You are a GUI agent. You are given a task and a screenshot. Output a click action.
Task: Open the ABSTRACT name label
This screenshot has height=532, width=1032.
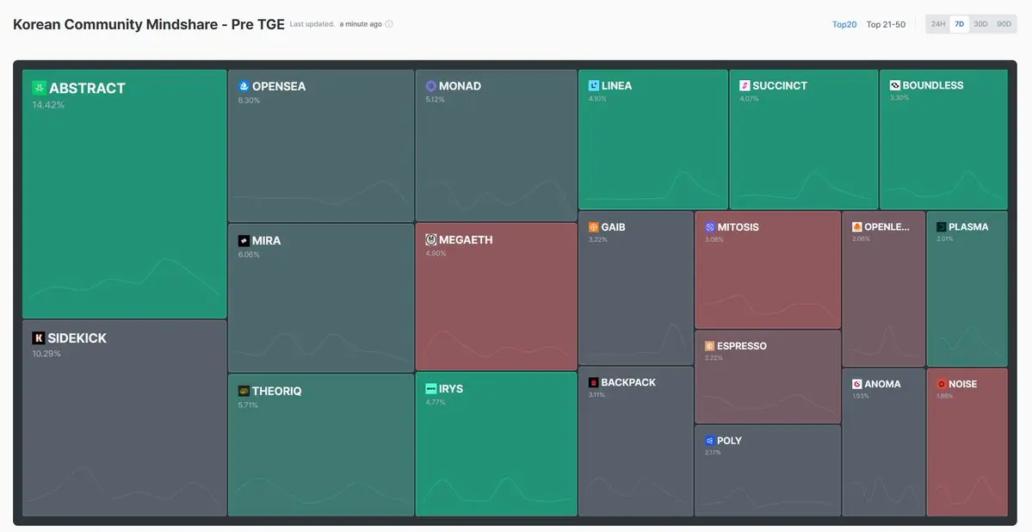point(87,88)
